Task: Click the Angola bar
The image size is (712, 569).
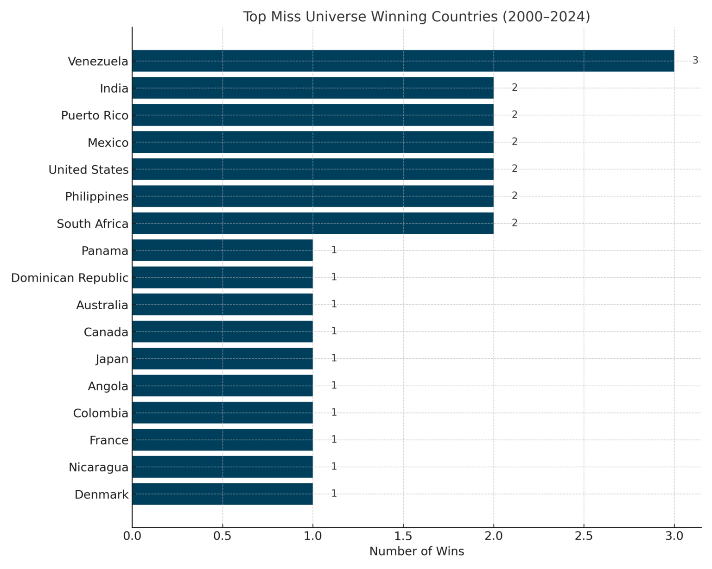Action: click(222, 386)
